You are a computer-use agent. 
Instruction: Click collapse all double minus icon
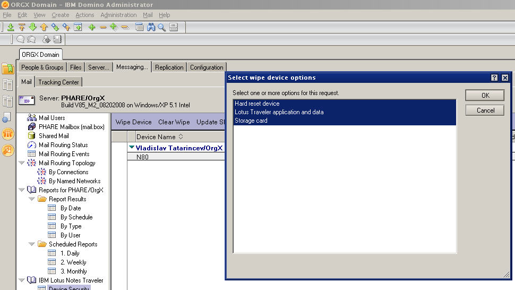(125, 27)
